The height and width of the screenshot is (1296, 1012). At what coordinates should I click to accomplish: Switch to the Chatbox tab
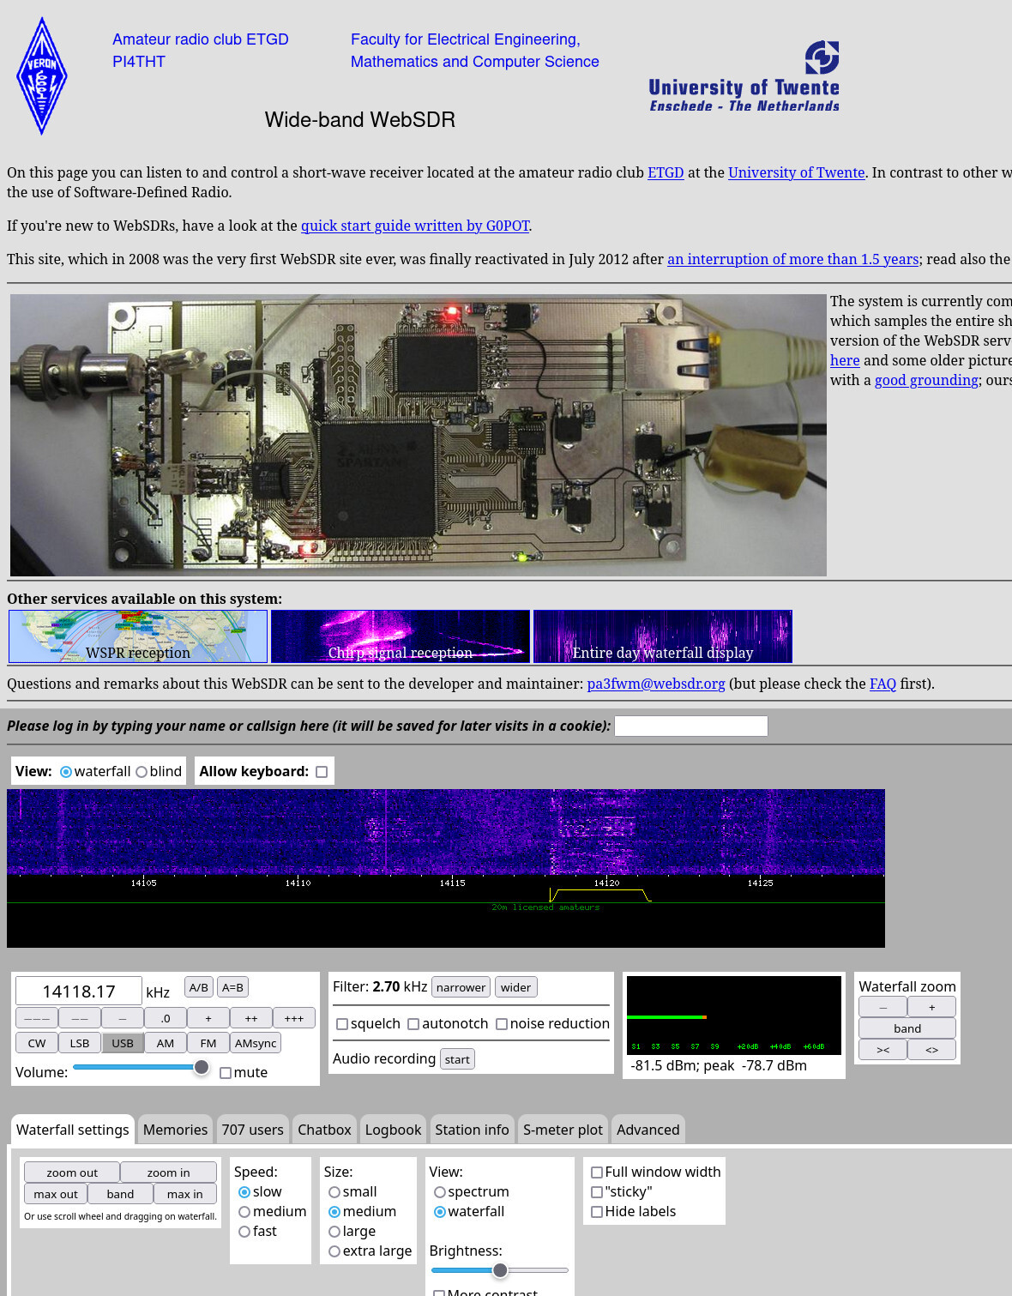pos(324,1130)
